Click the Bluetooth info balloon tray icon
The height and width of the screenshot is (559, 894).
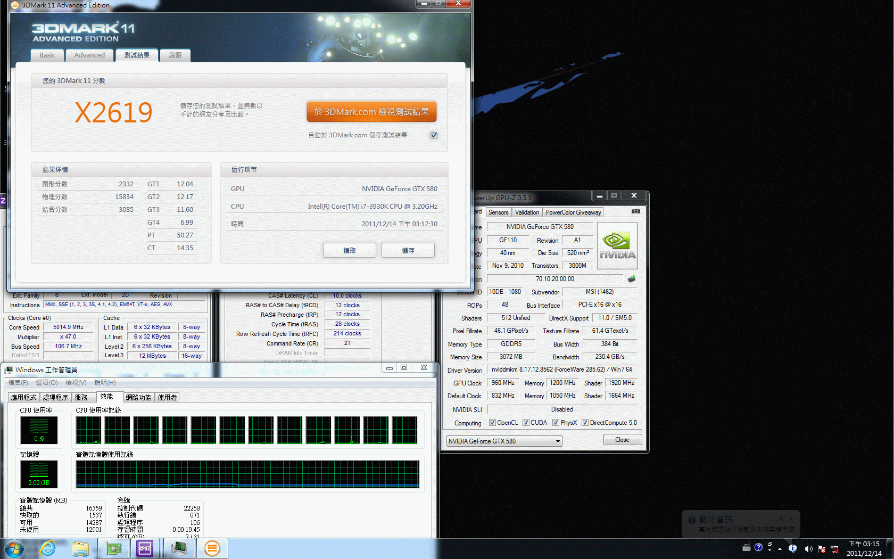tap(793, 548)
